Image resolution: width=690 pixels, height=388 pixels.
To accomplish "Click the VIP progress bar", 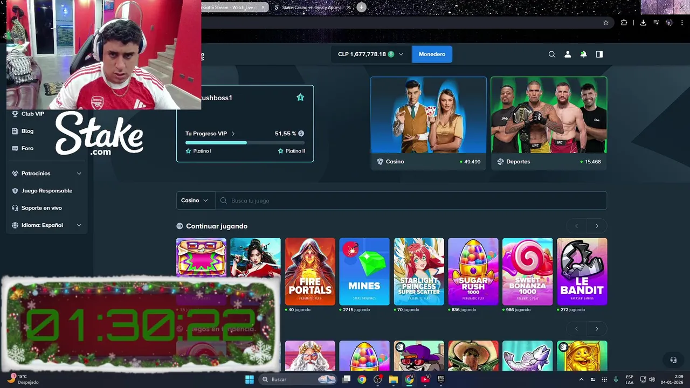I will 245,143.
